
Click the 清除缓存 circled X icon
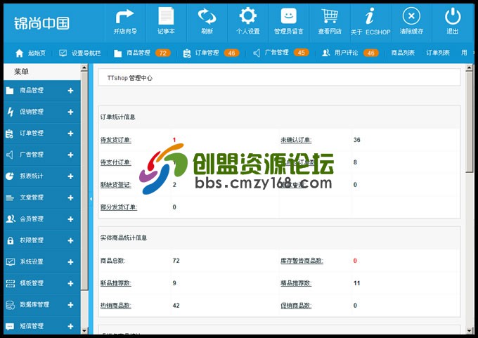(411, 16)
